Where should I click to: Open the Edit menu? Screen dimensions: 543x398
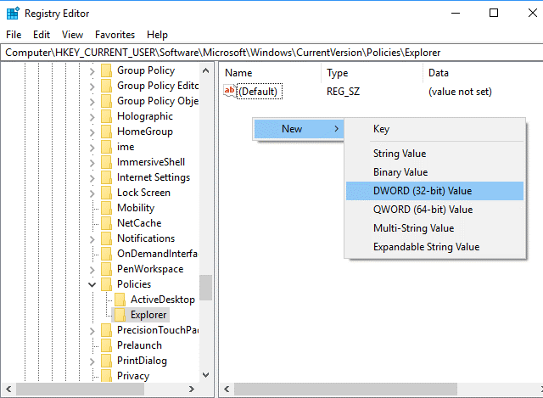(x=42, y=35)
